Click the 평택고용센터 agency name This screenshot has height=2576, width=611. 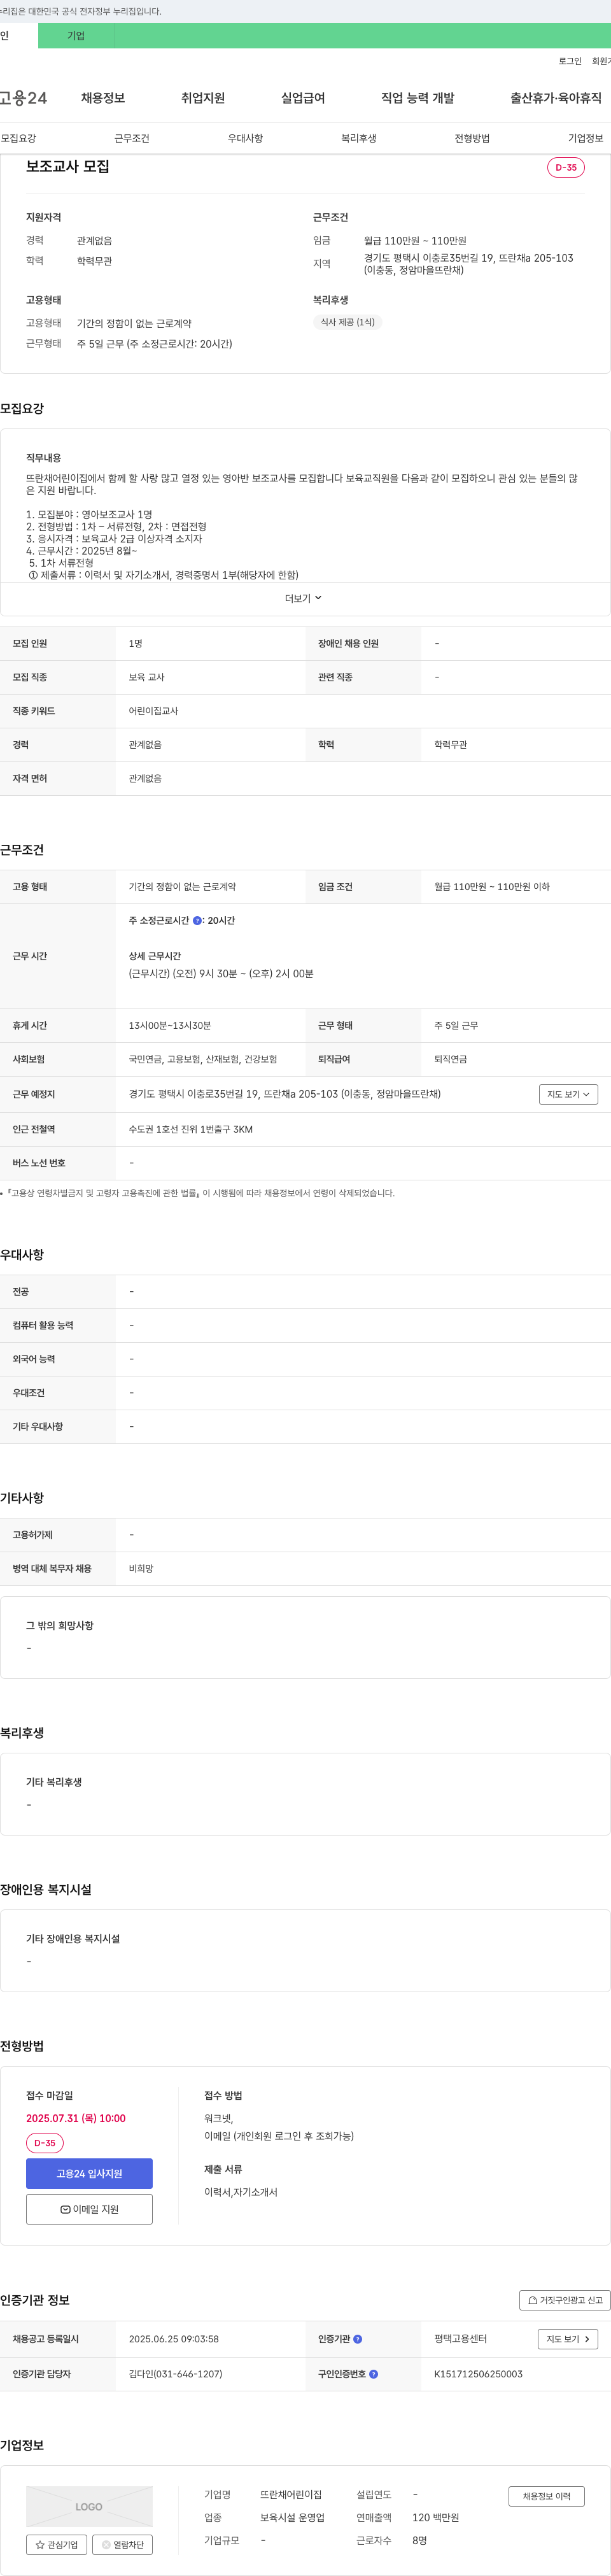(x=461, y=2339)
